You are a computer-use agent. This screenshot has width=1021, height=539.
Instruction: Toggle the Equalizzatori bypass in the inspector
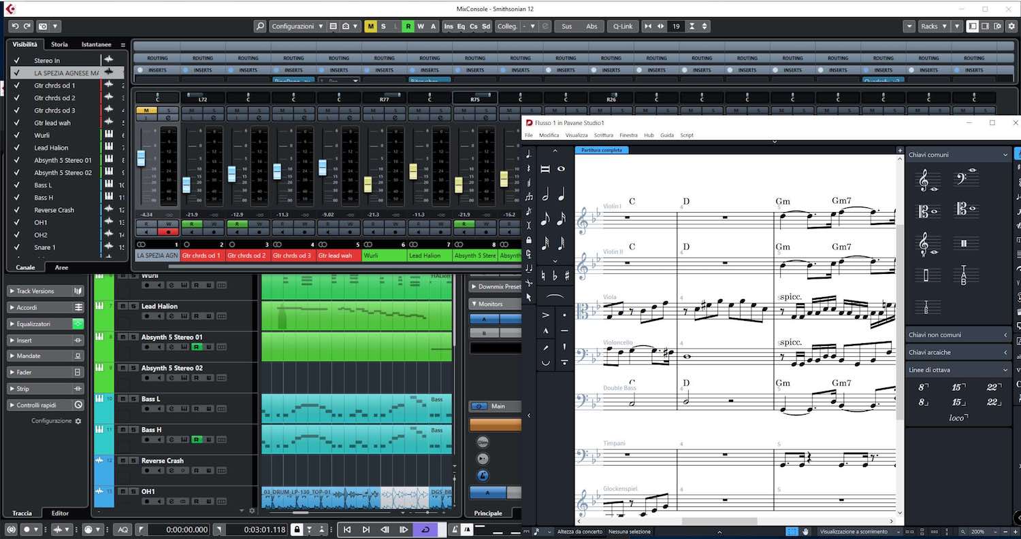pyautogui.click(x=78, y=324)
